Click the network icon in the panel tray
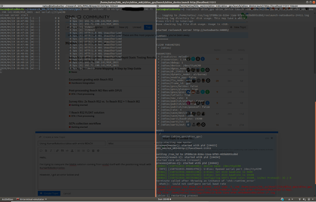This screenshot has height=202, width=316. 300,199
